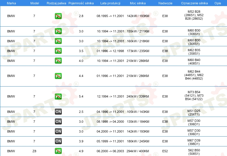The width and height of the screenshot is (227, 156).
Task: Click the petrol icon in the 4.0 row
Action: coord(58,60)
